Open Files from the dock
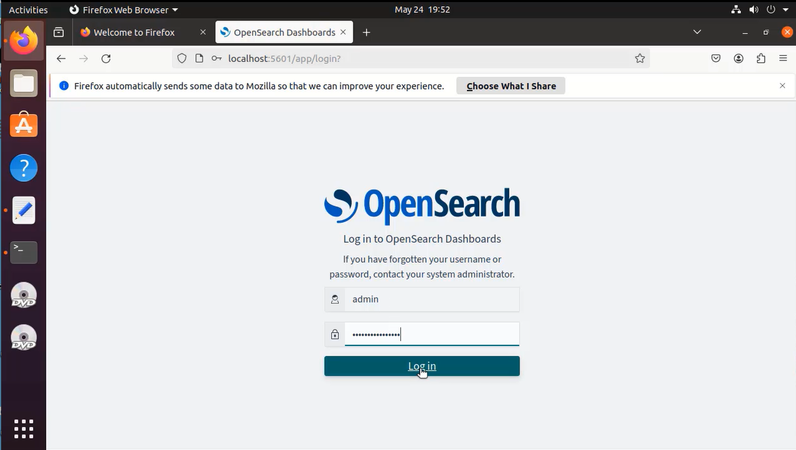 [x=24, y=84]
